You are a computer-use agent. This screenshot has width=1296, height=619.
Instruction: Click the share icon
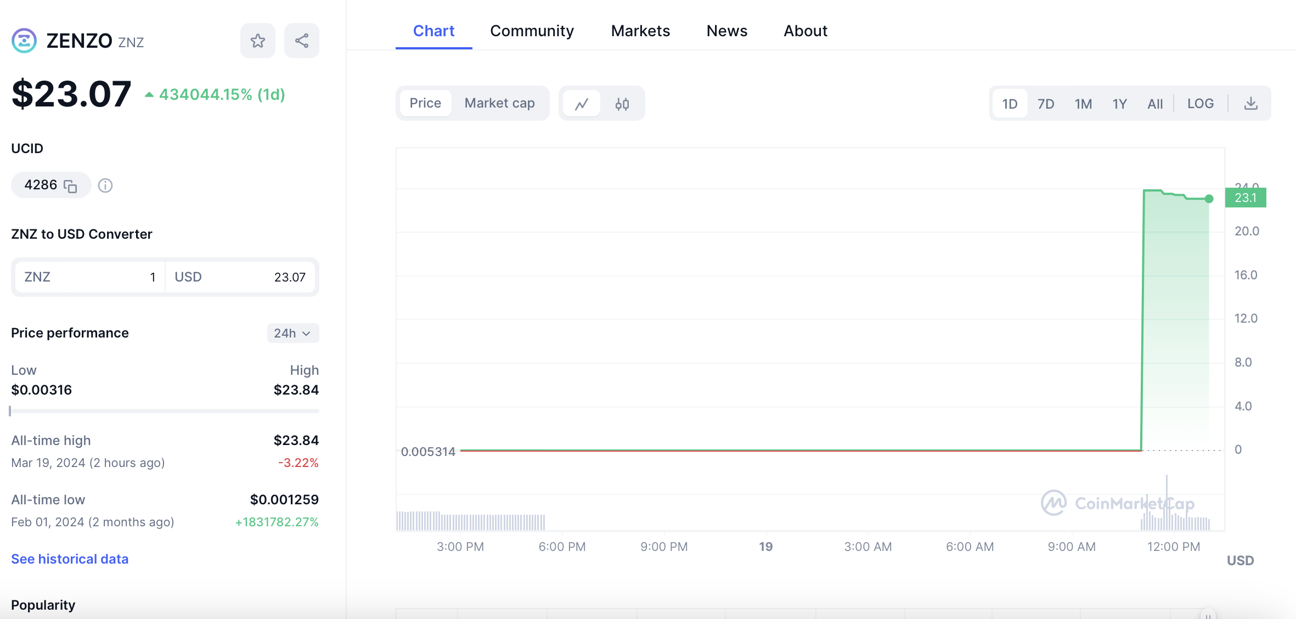pyautogui.click(x=301, y=41)
